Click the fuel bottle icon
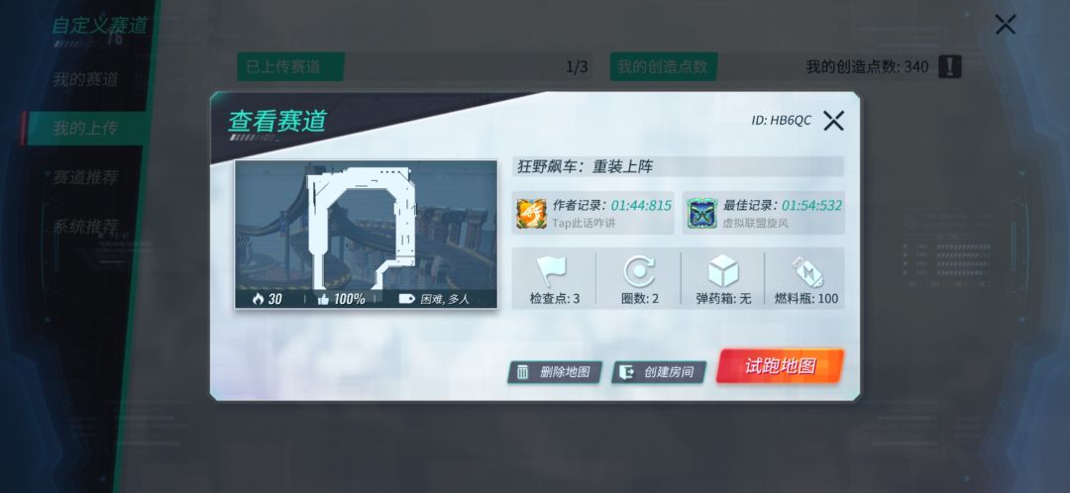Screen dimensions: 1070x493 tap(806, 271)
